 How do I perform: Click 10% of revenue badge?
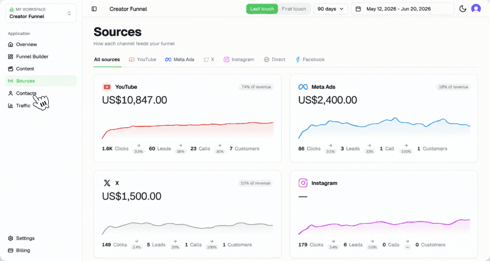point(255,183)
